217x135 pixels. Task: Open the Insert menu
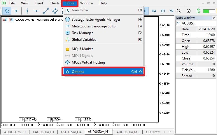39,3
